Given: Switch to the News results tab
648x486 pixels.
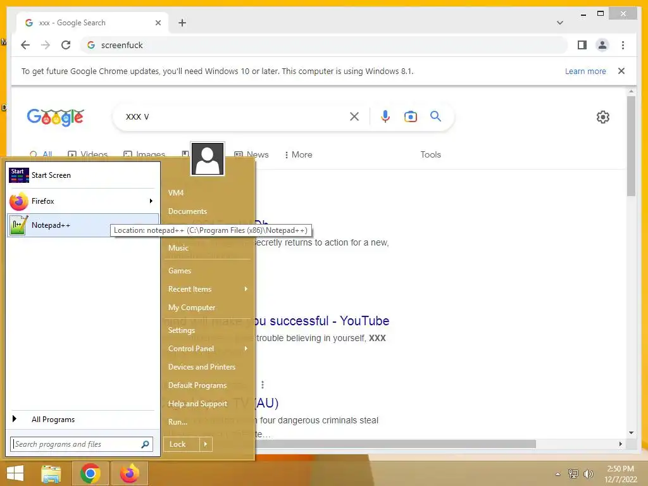Looking at the screenshot, I should tap(251, 154).
